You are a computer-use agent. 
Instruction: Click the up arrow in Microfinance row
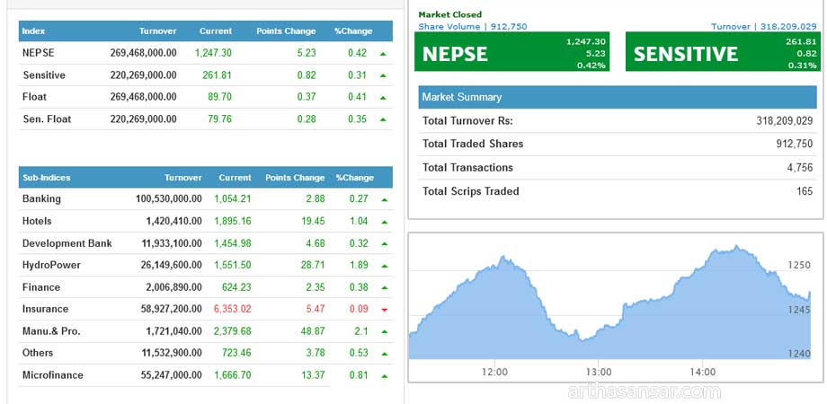[x=383, y=375]
